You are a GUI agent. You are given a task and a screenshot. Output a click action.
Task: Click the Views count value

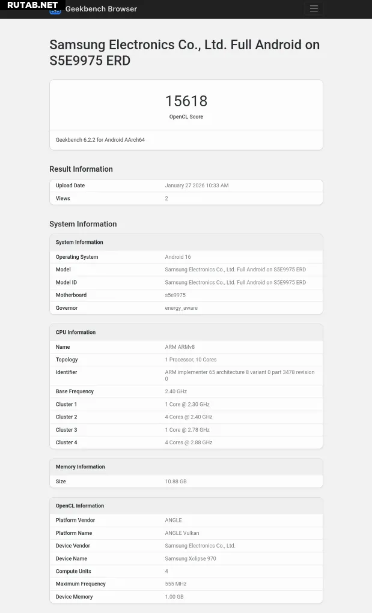[x=166, y=198]
